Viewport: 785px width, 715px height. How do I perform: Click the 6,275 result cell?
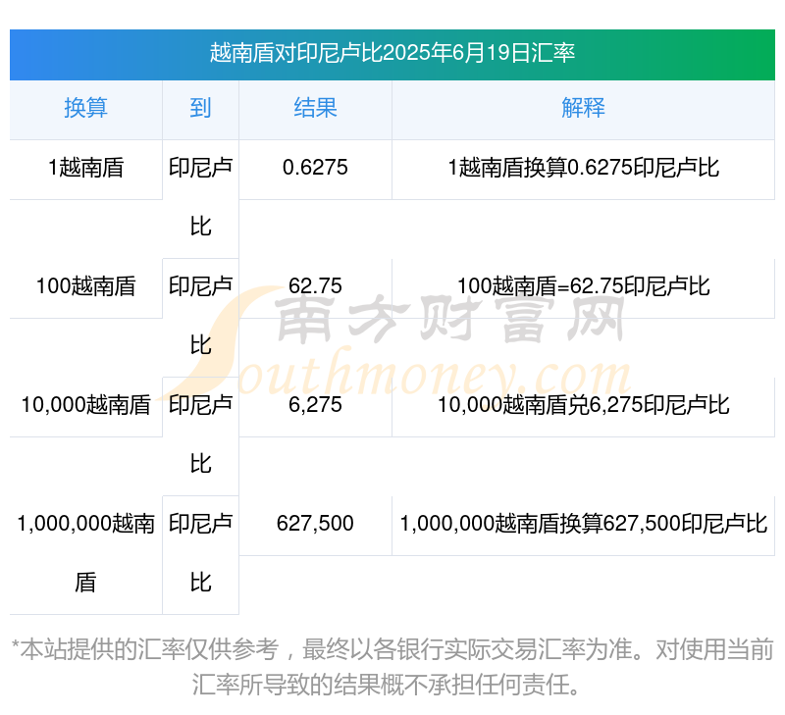point(315,406)
